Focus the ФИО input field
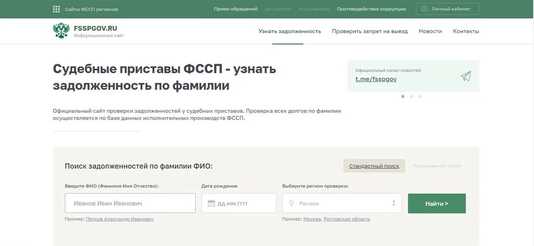Image resolution: width=534 pixels, height=246 pixels. [130, 203]
